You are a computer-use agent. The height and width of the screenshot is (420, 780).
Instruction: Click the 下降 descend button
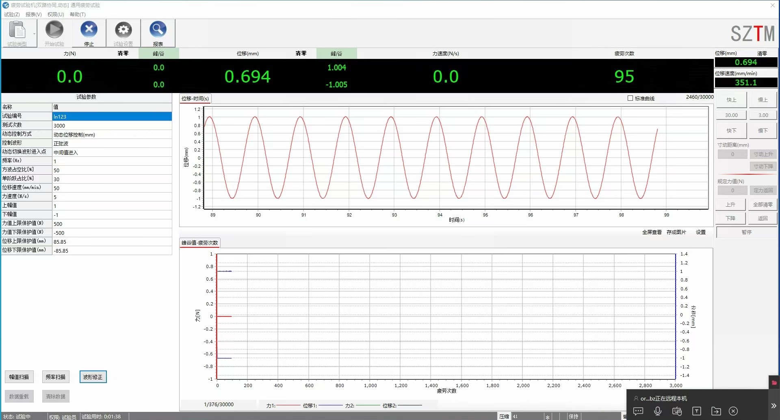coord(730,219)
